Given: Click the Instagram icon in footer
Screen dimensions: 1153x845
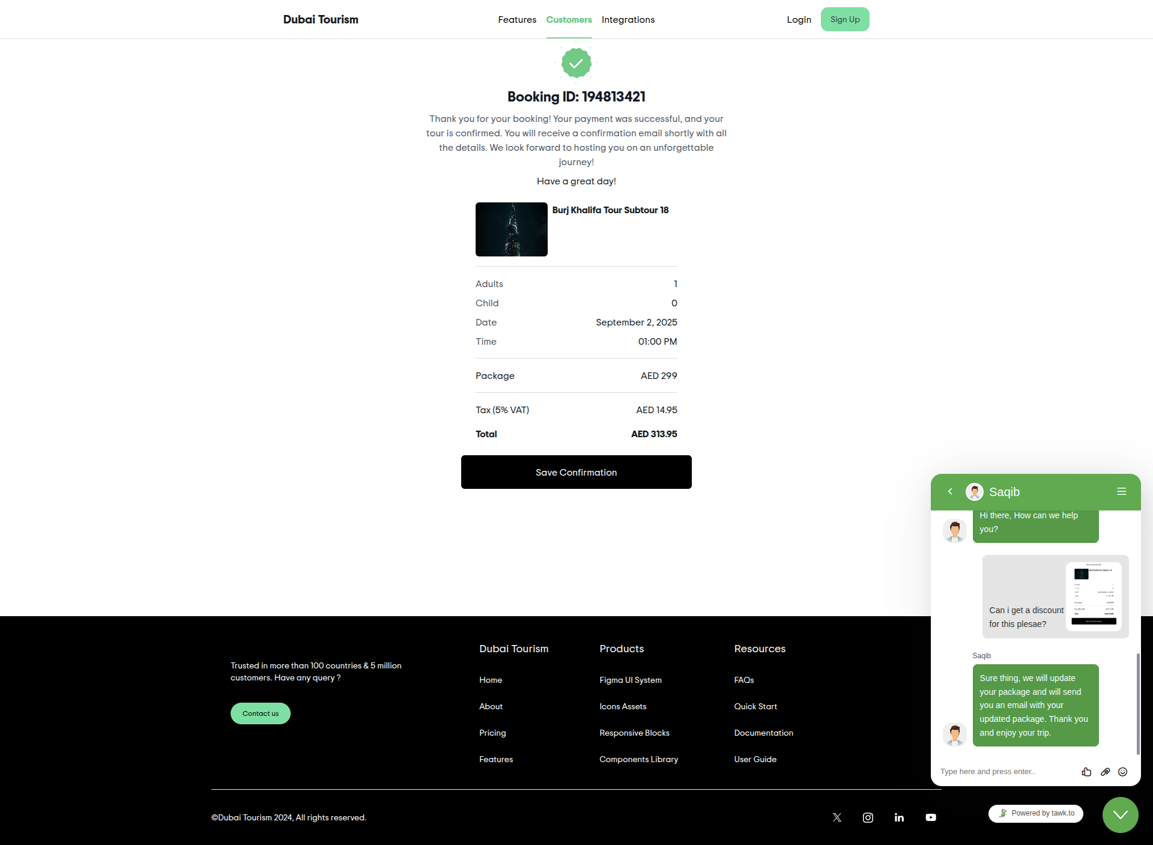Looking at the screenshot, I should (x=868, y=817).
